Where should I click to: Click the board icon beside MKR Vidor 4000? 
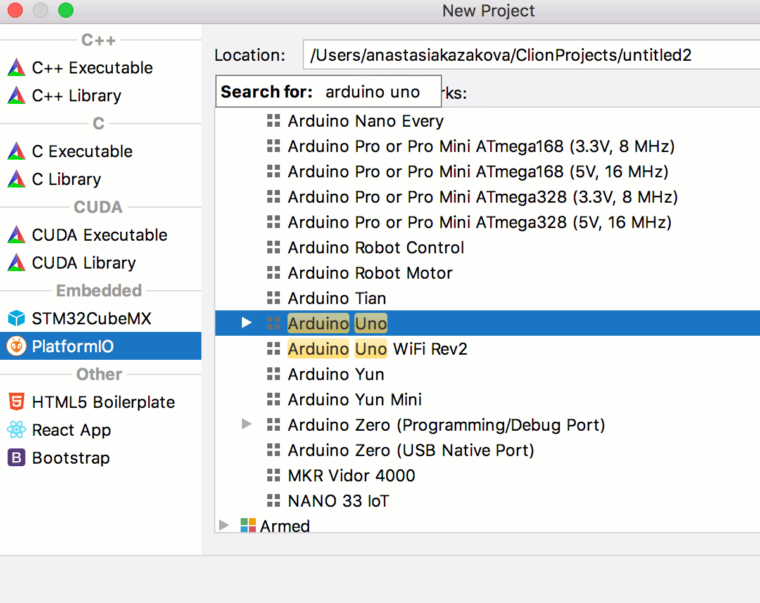(274, 476)
